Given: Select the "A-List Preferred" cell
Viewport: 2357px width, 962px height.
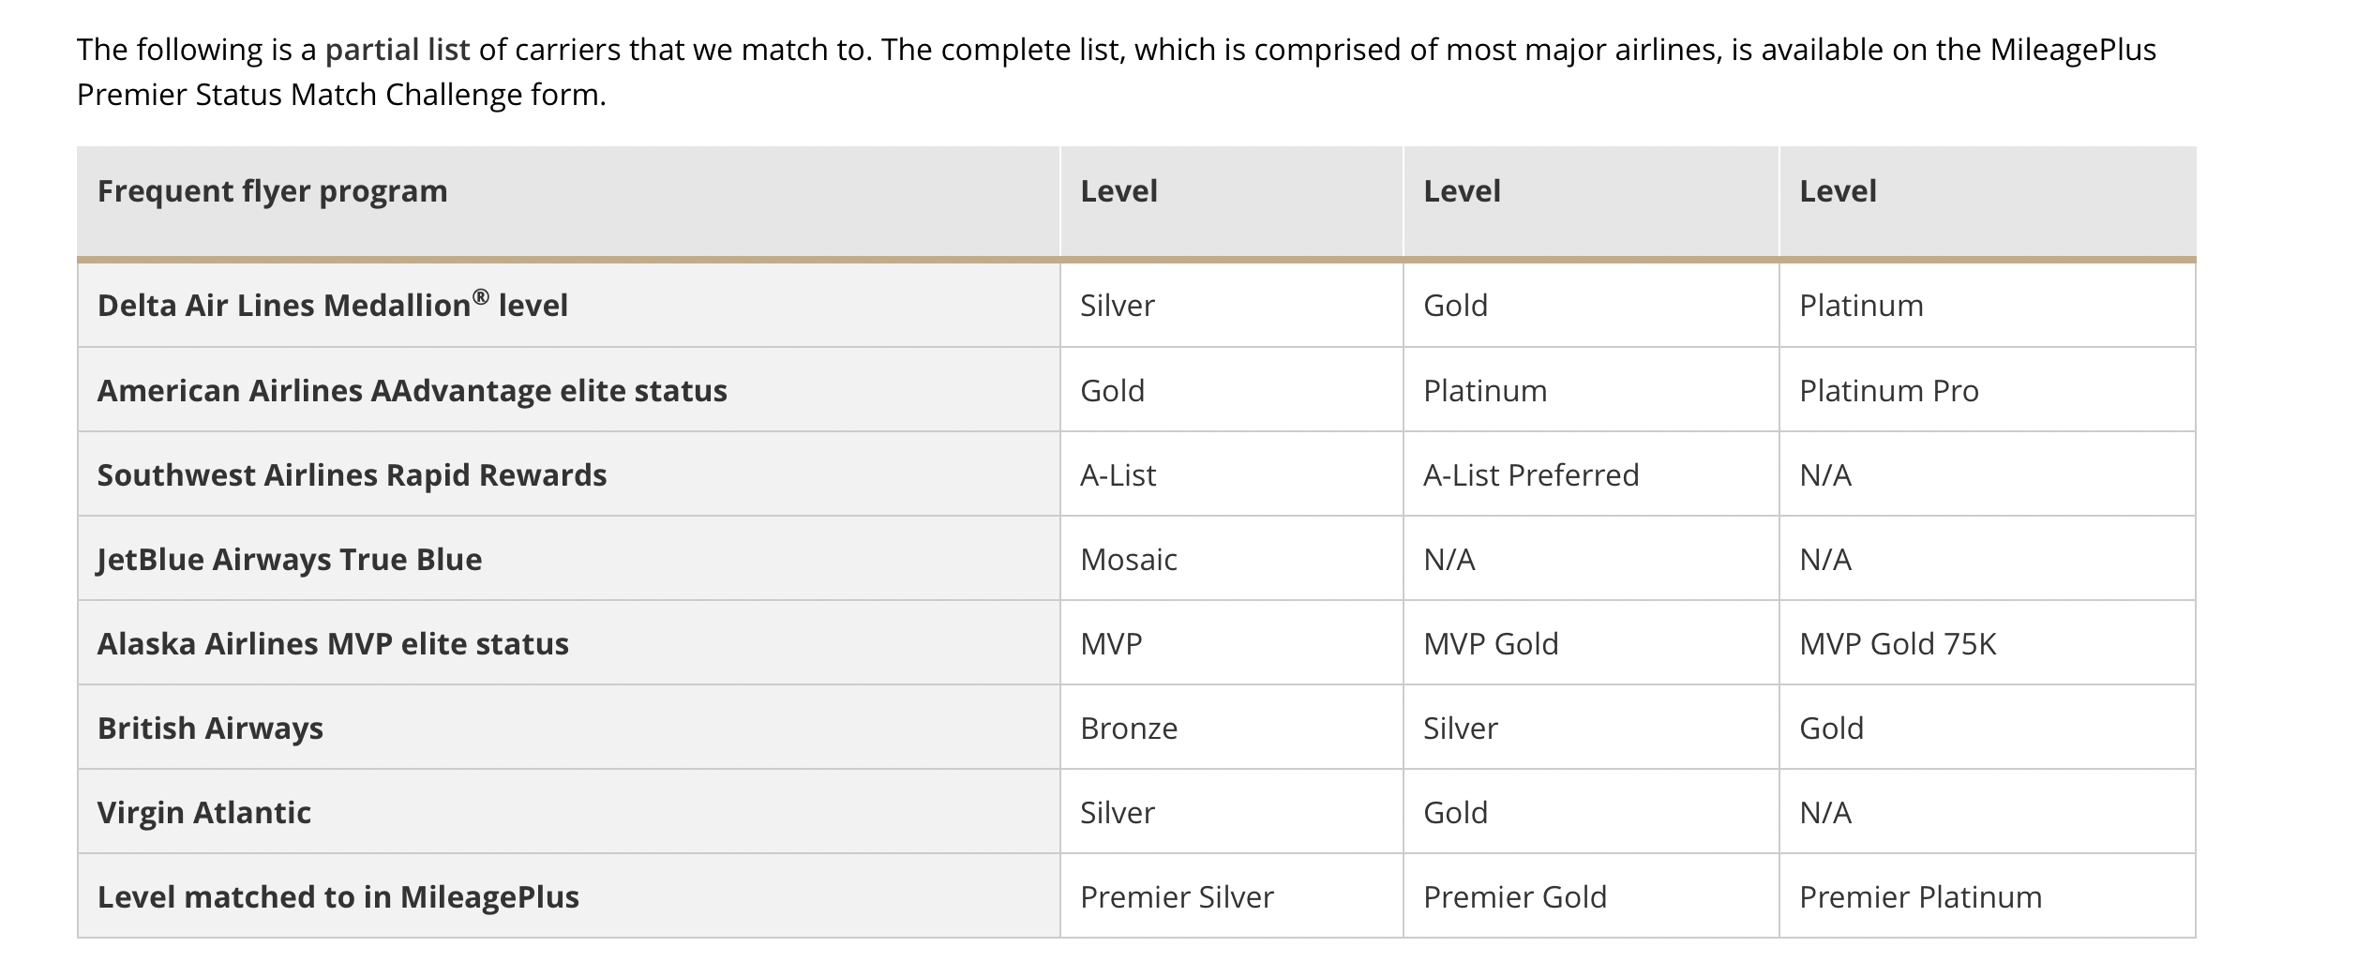Looking at the screenshot, I should pyautogui.click(x=1530, y=475).
